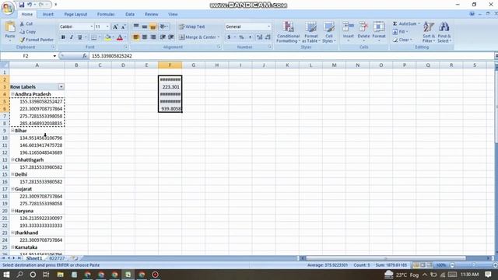498x280 pixels.
Task: Toggle middle vertical alignment
Action: pos(145,26)
